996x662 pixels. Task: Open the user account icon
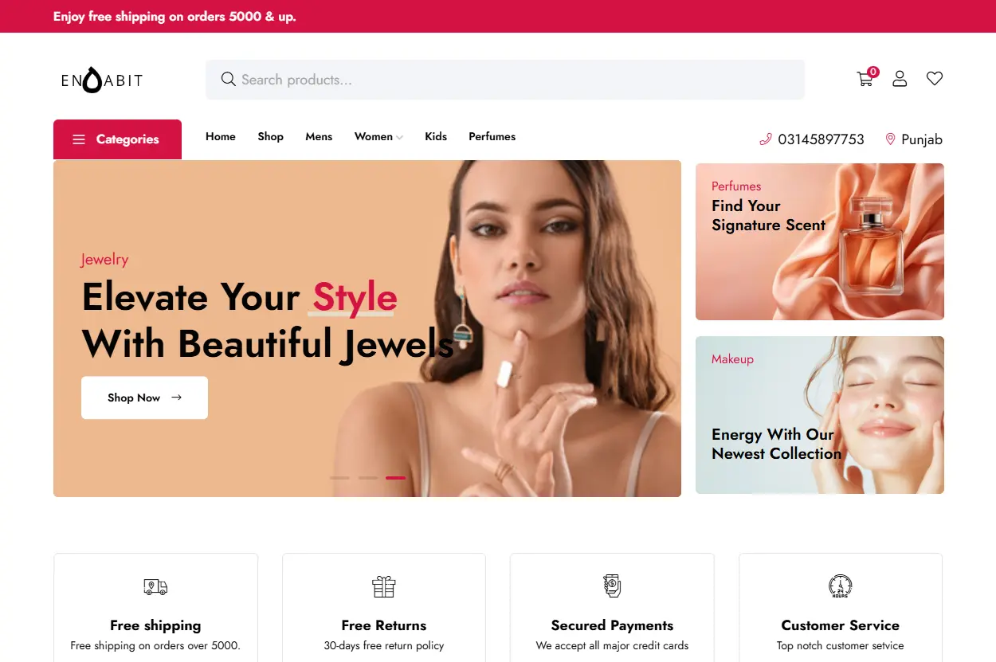(900, 79)
